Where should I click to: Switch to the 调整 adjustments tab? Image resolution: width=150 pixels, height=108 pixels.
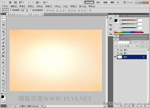pyautogui.click(x=116, y=36)
